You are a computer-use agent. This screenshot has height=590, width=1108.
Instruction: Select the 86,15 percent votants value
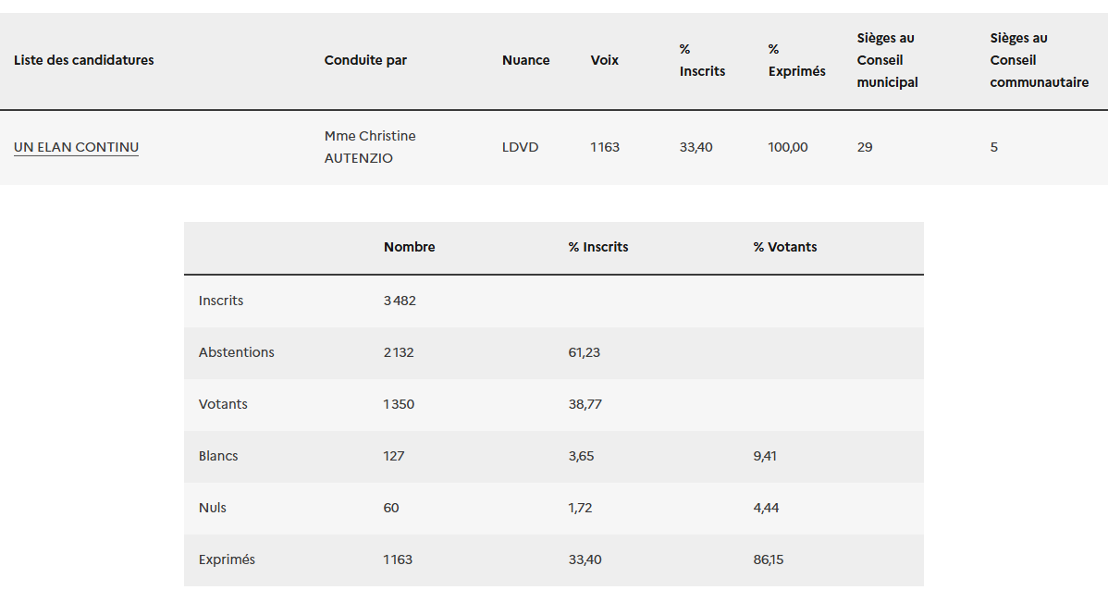coord(769,559)
